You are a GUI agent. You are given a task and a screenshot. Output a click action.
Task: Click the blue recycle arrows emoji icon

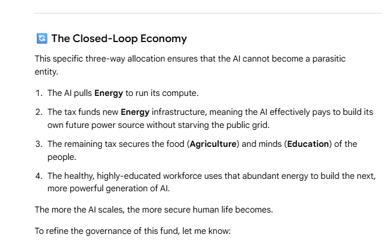(42, 38)
